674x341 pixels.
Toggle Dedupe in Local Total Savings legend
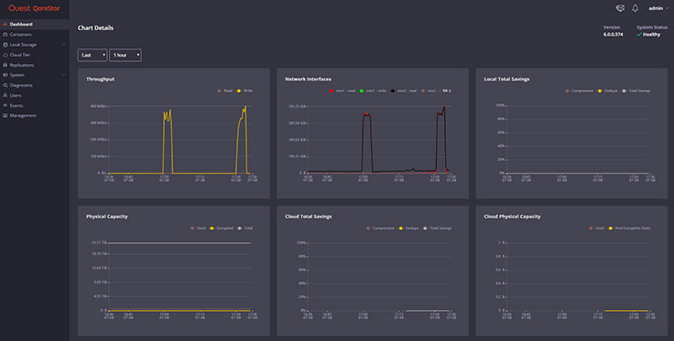pyautogui.click(x=607, y=91)
